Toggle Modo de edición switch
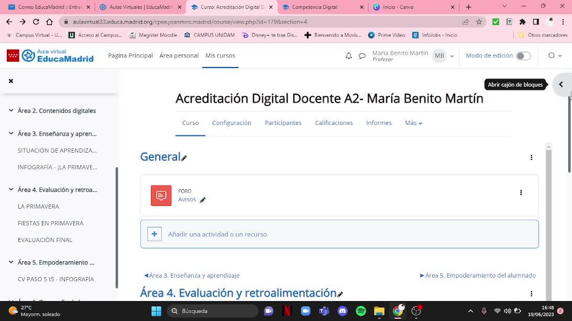Viewport: 572px width, 321px height. coord(523,56)
